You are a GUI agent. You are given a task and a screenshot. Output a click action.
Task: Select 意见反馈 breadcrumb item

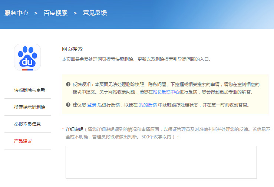[x=95, y=13]
